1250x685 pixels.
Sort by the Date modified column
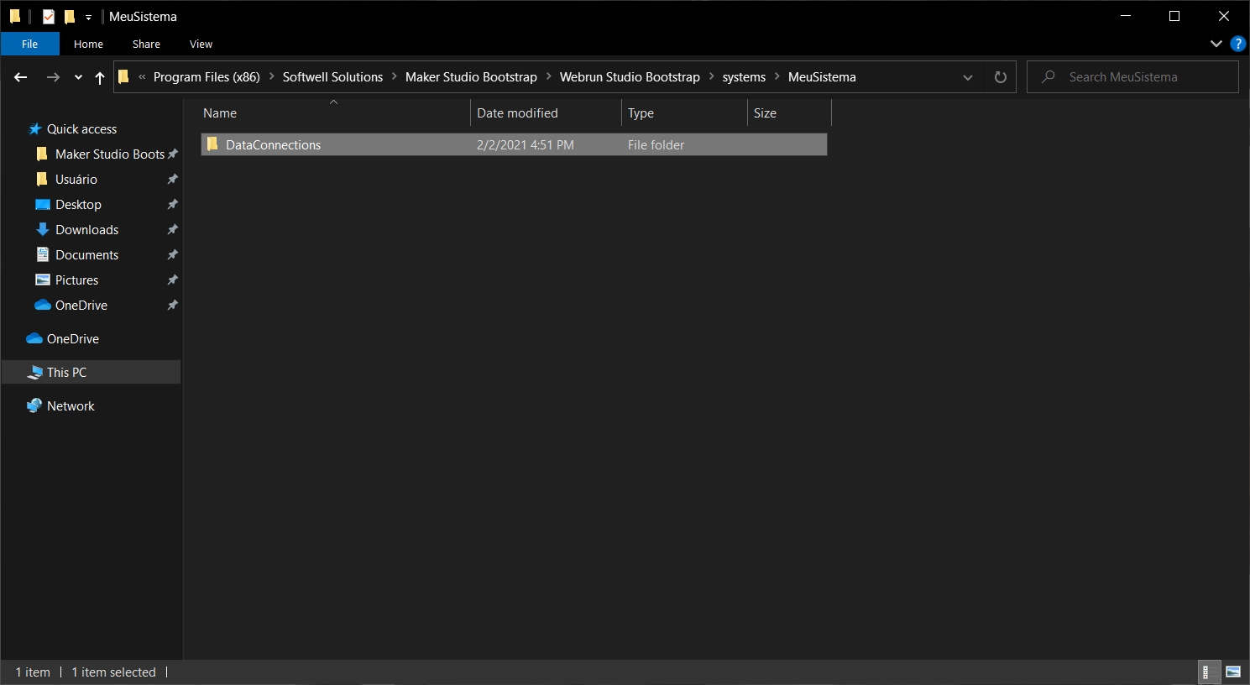pos(517,113)
